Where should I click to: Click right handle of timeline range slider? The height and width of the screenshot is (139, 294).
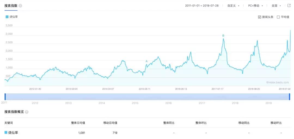tap(290, 97)
